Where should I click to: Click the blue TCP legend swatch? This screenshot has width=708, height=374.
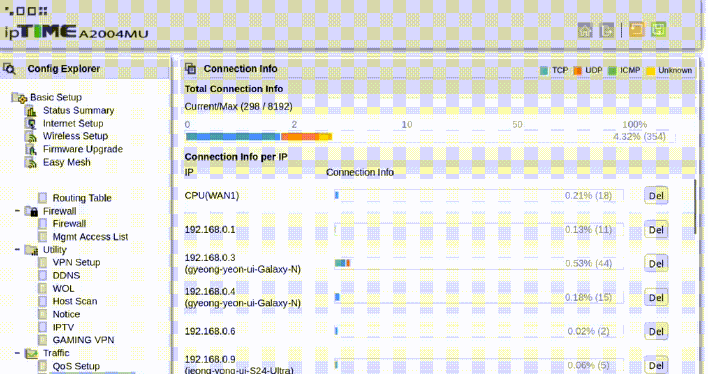click(544, 71)
